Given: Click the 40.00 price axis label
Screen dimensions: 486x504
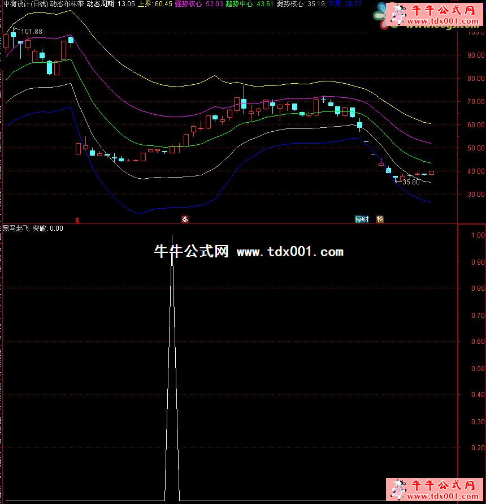Looking at the screenshot, I should (x=476, y=171).
